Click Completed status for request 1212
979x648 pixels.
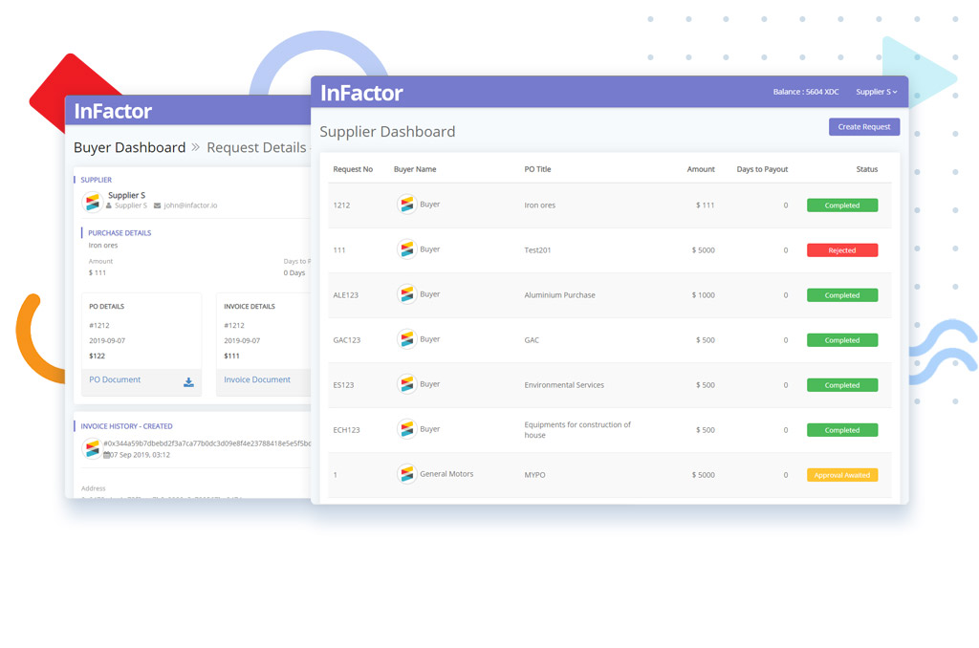pyautogui.click(x=842, y=205)
